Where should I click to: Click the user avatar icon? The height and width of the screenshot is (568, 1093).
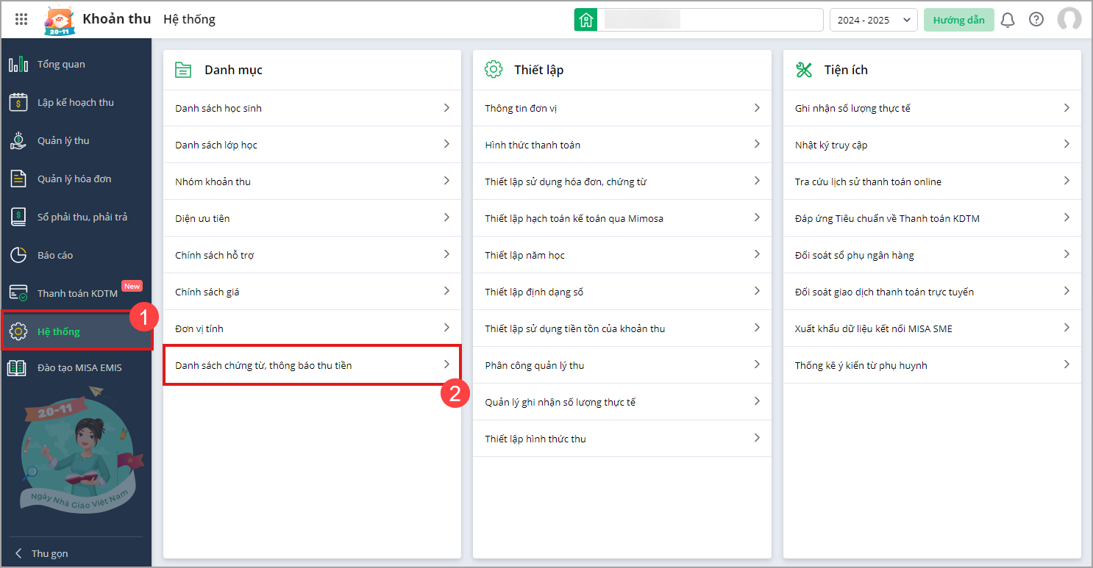[x=1069, y=20]
